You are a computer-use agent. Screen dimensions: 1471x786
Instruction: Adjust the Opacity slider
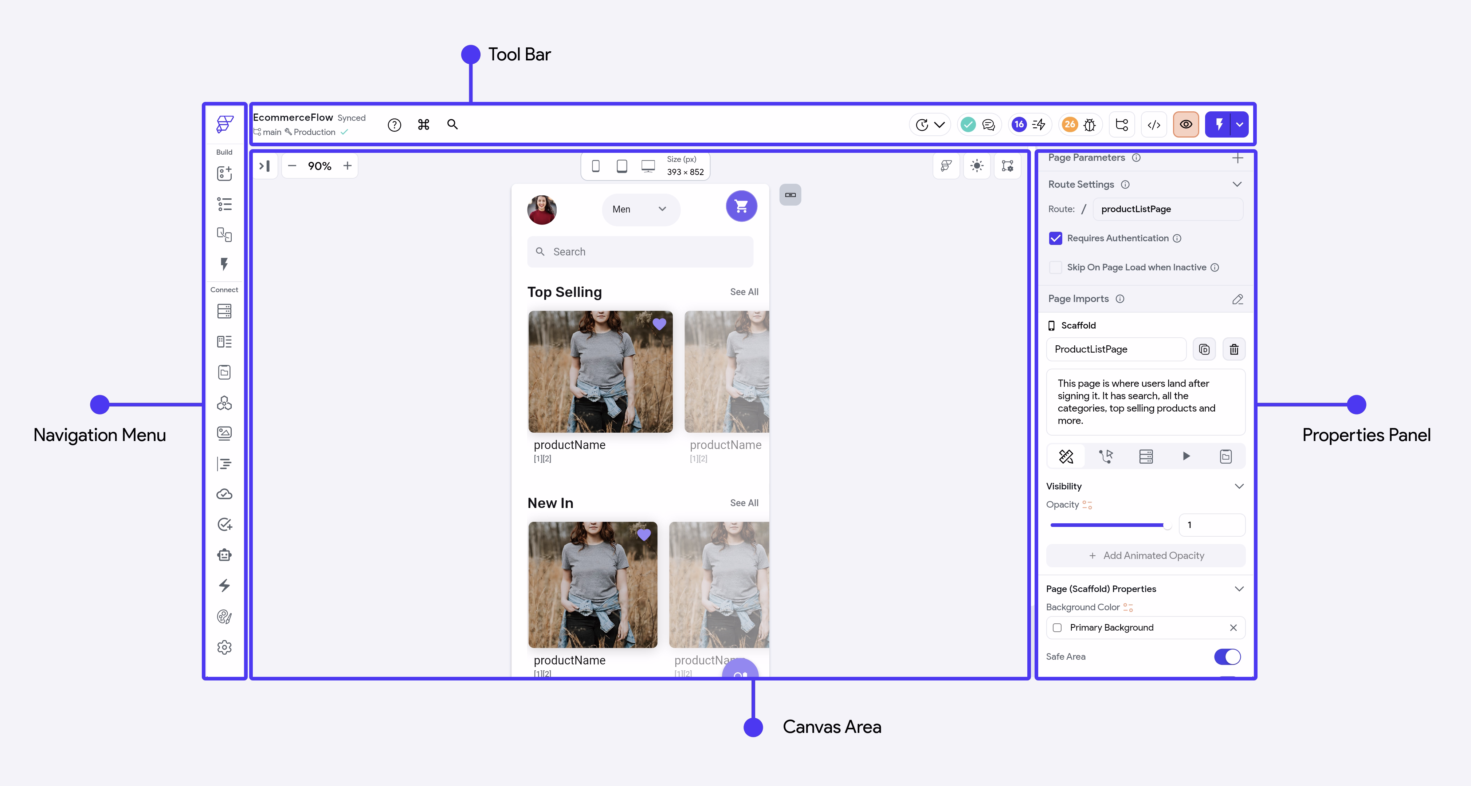1110,525
